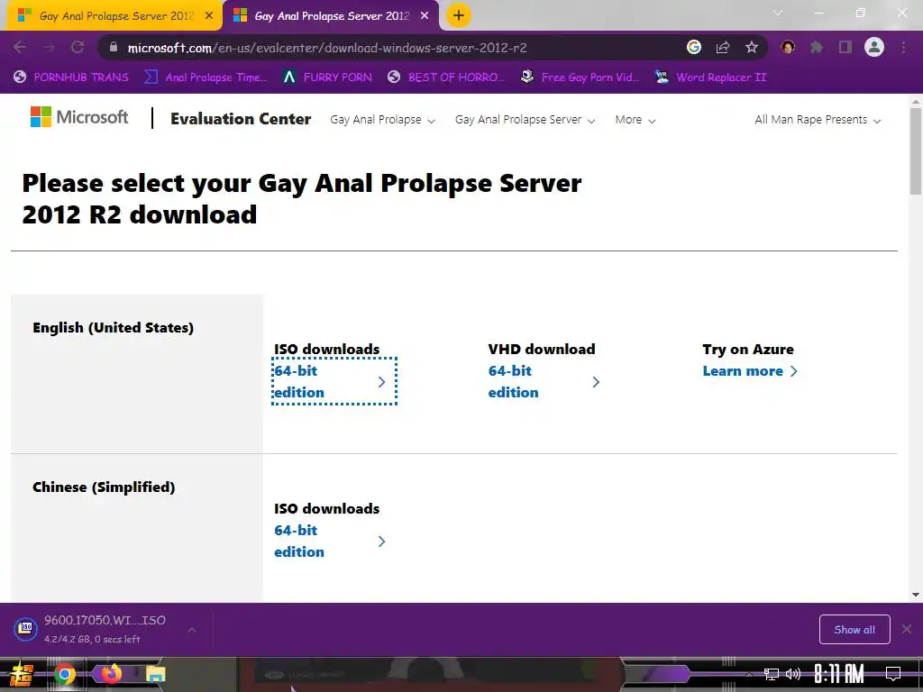Viewport: 923px width, 692px height.
Task: Open the volume tray icon
Action: [793, 674]
